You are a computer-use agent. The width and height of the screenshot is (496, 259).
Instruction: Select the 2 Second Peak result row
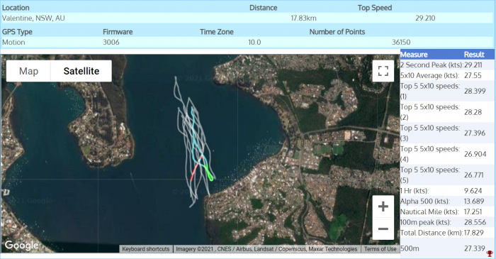[446, 65]
